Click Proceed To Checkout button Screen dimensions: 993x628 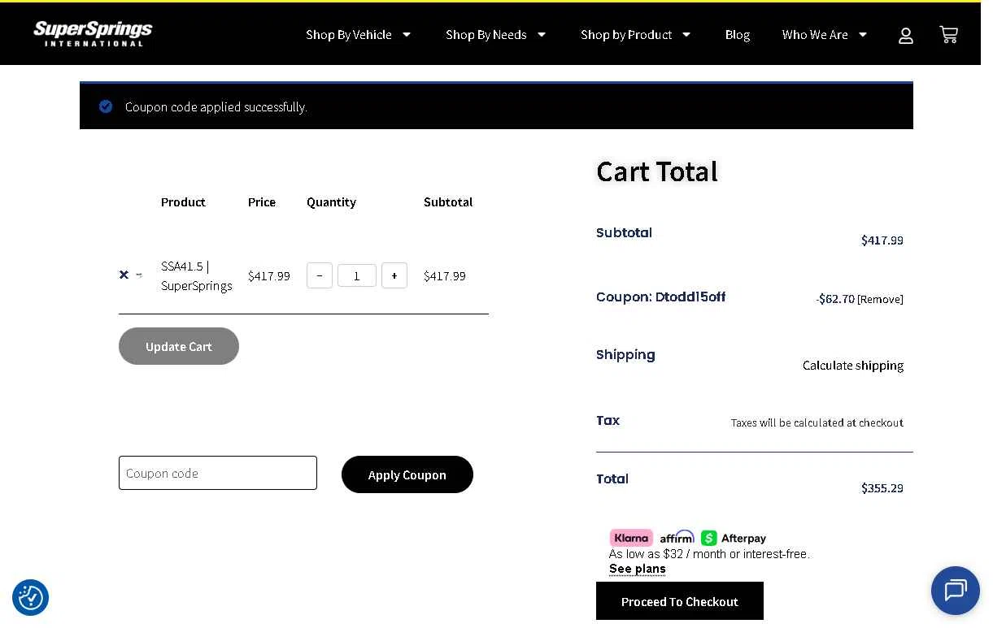coord(680,601)
